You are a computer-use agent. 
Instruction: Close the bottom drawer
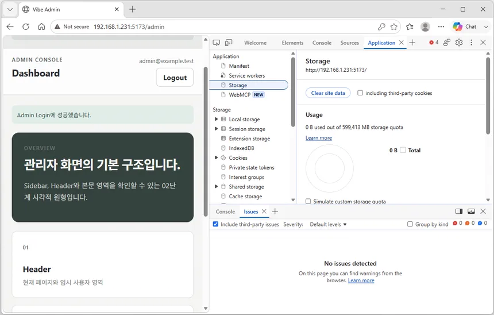tap(483, 212)
